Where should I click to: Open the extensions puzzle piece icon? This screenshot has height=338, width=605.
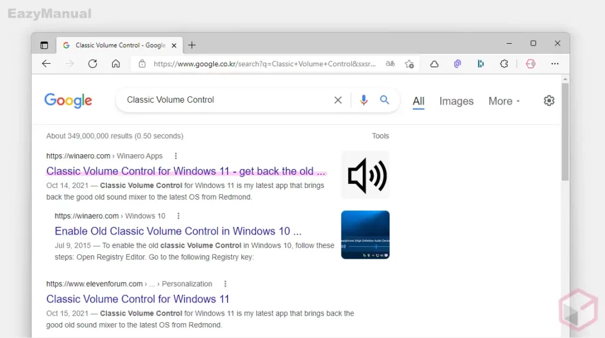pyautogui.click(x=504, y=64)
